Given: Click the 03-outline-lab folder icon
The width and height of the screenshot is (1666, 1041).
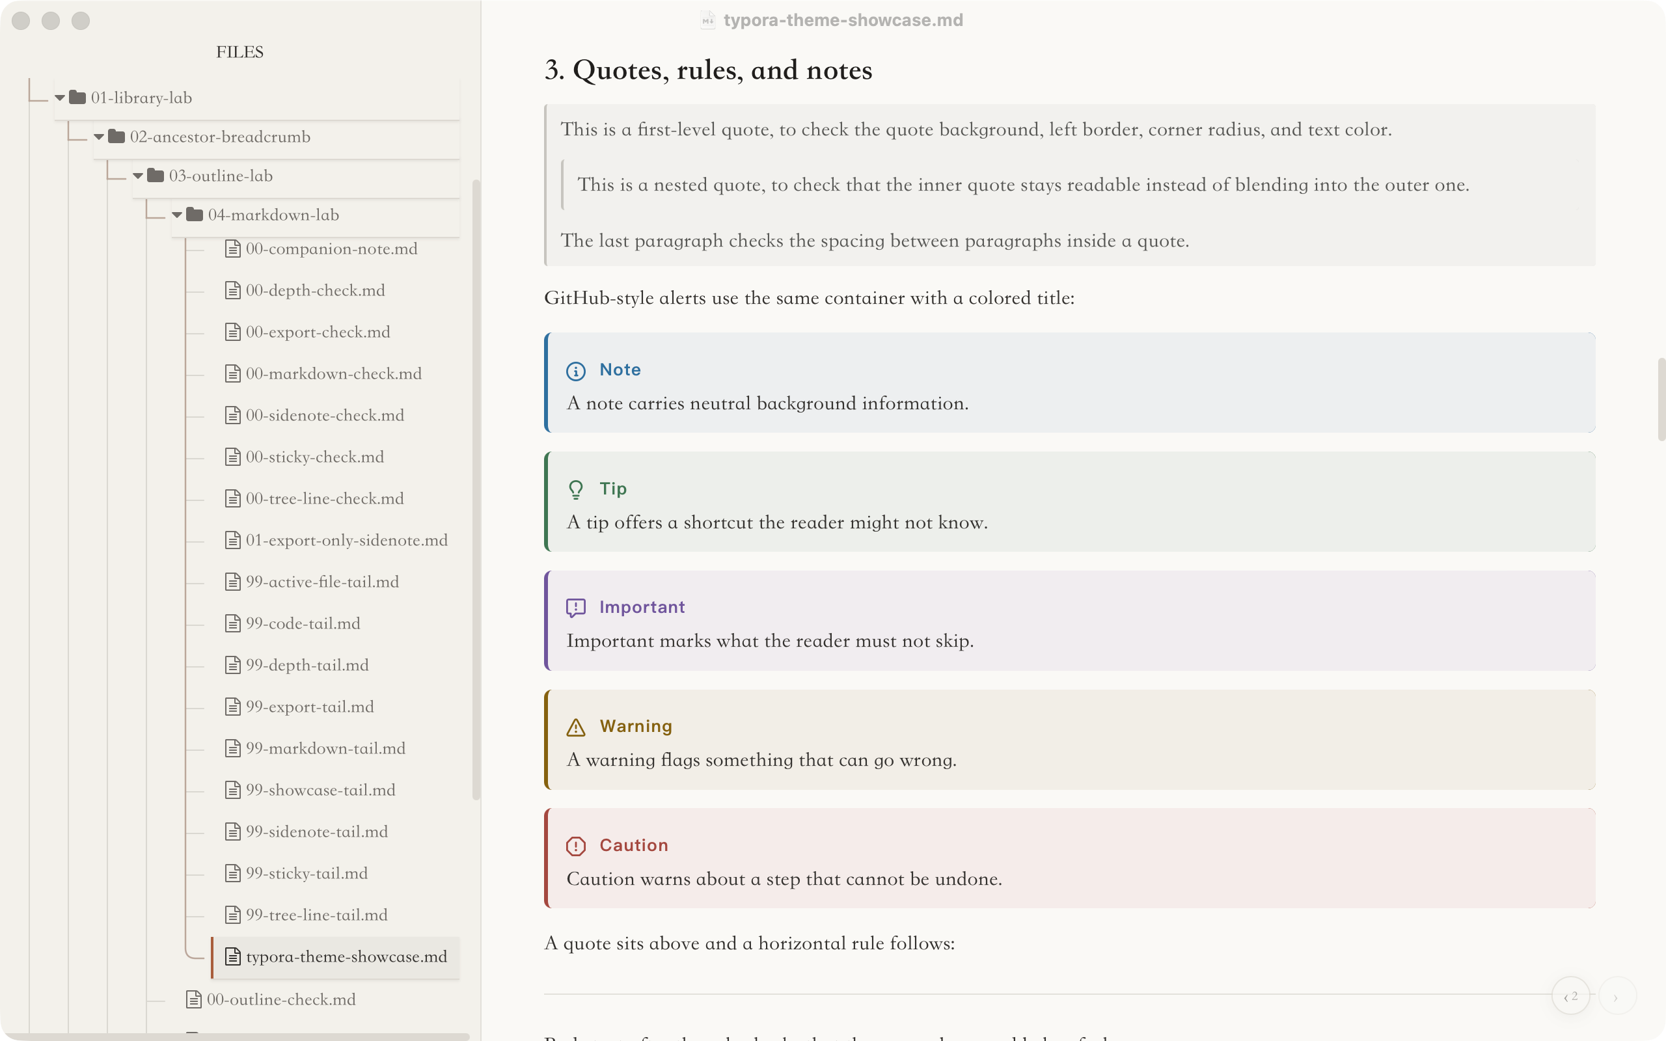Looking at the screenshot, I should [156, 176].
